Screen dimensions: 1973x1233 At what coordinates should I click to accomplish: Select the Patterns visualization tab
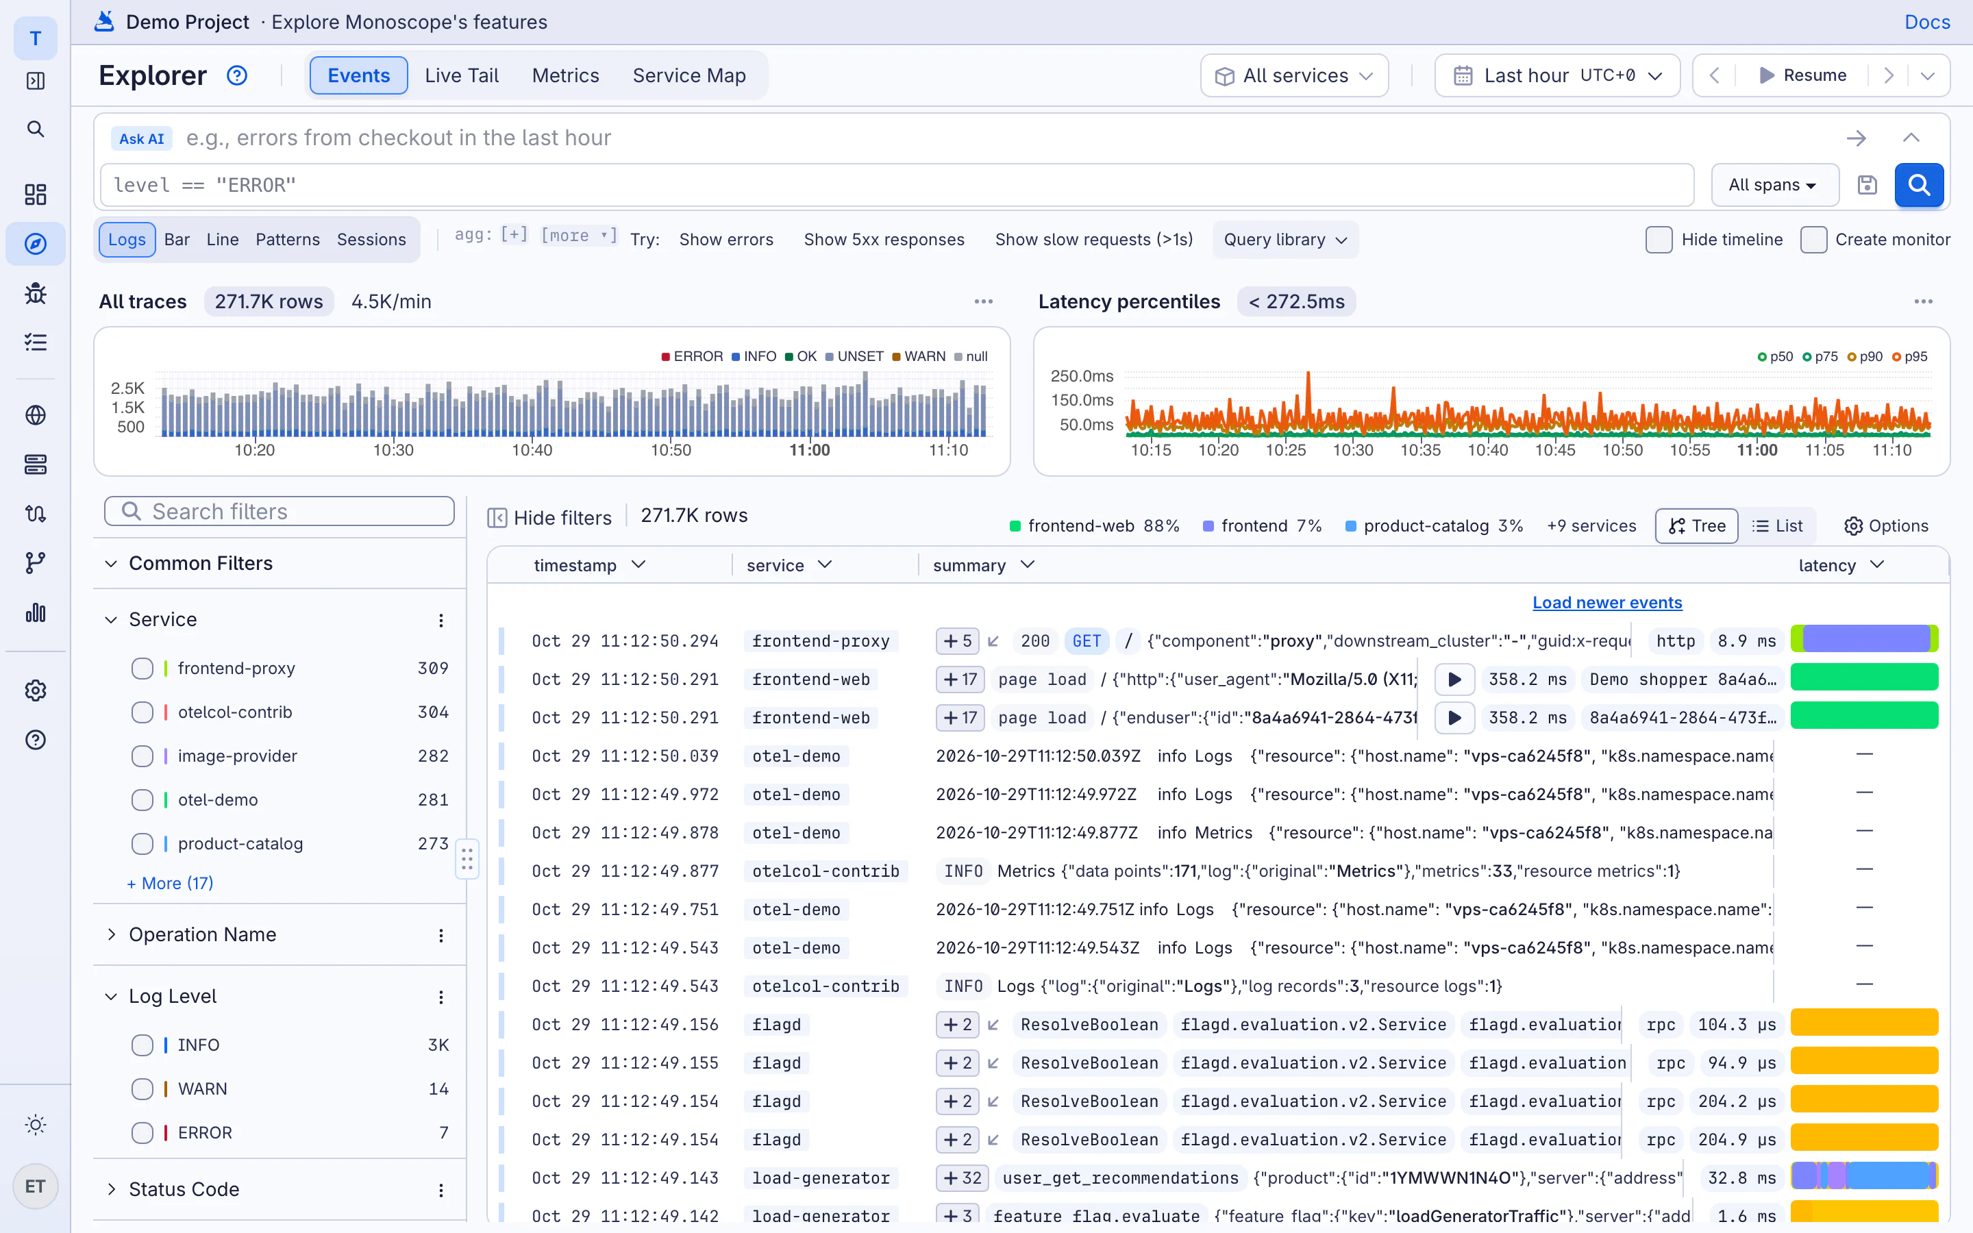(x=287, y=240)
